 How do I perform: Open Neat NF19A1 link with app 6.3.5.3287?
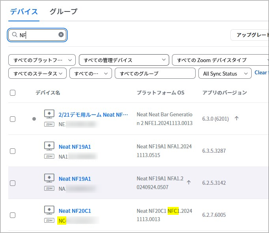75,147
